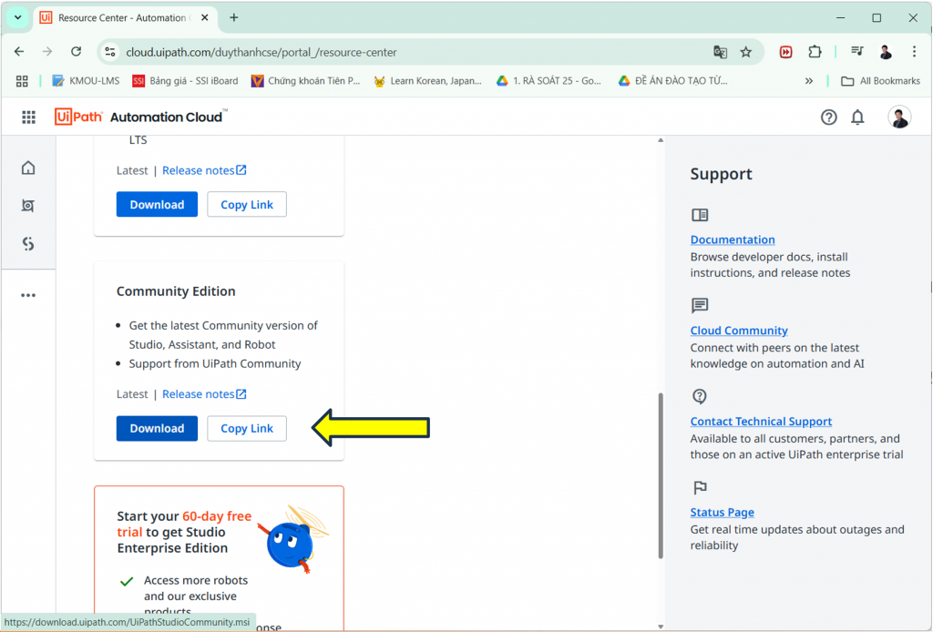Show more bookmarks with the chevron
933x632 pixels.
tap(809, 81)
